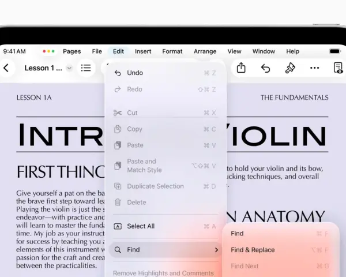Image resolution: width=346 pixels, height=277 pixels.
Task: Open the More options ellipsis icon
Action: (x=314, y=68)
